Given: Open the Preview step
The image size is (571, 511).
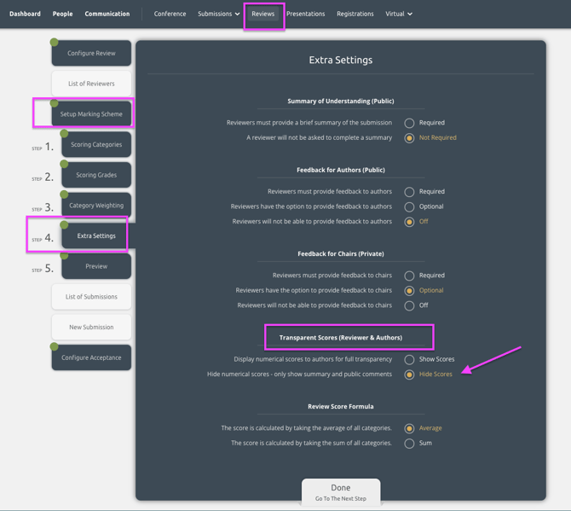Looking at the screenshot, I should click(x=96, y=266).
